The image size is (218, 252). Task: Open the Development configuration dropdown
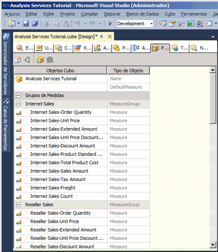pos(135,24)
